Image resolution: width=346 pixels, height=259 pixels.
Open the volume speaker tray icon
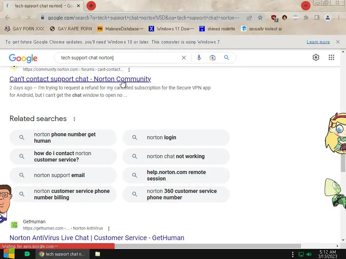[309, 254]
